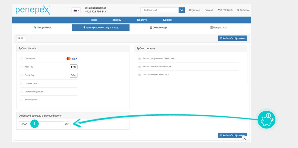The width and height of the screenshot is (298, 148).
Task: Select DPD doručenie na adresu delivery
Action: pyautogui.click(x=140, y=75)
